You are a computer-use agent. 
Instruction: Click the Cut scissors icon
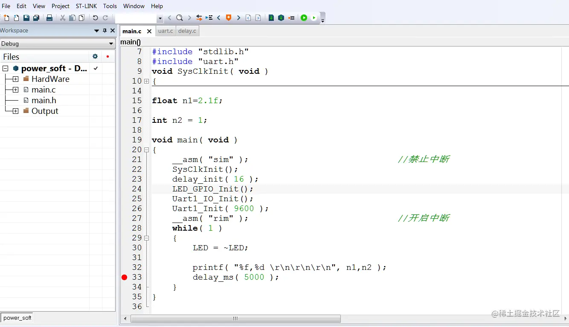click(62, 18)
